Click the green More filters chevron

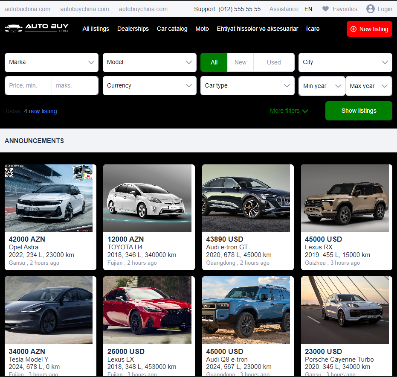point(305,111)
